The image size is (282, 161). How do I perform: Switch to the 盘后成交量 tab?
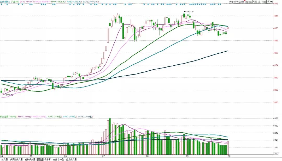[x=71, y=159]
